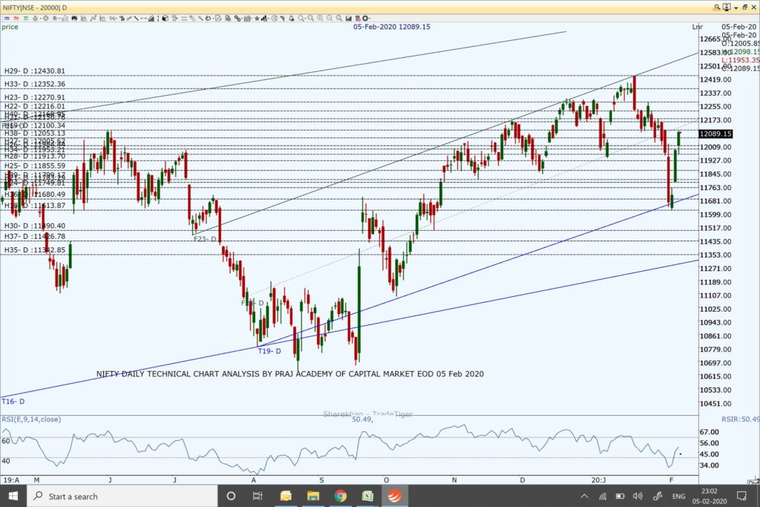Click the H25- D :11855.59 level label

(x=34, y=166)
